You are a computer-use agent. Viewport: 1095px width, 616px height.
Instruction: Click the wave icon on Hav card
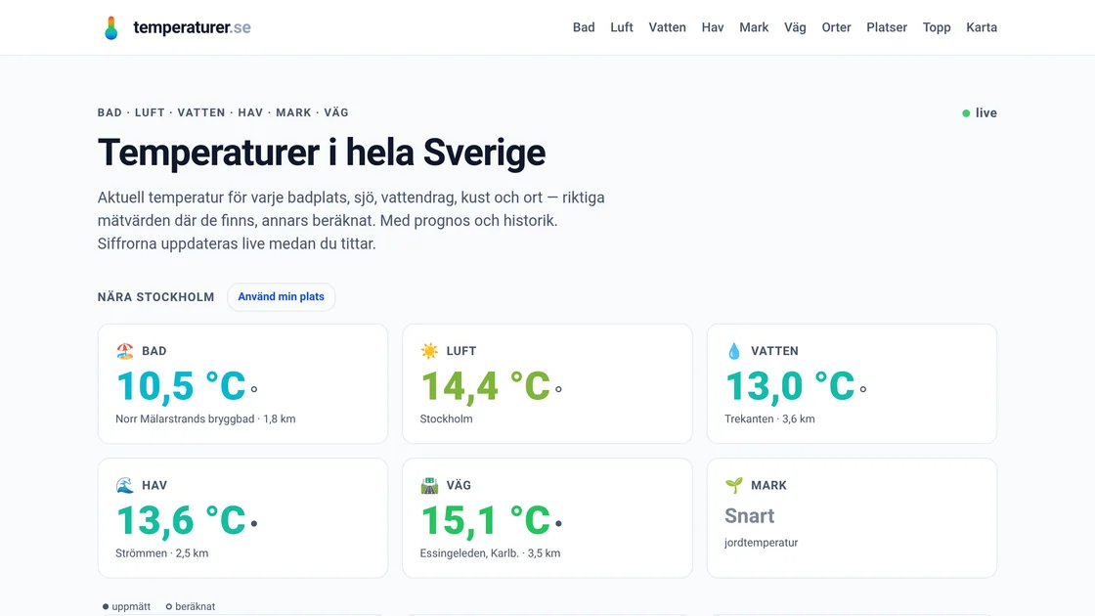pos(125,485)
